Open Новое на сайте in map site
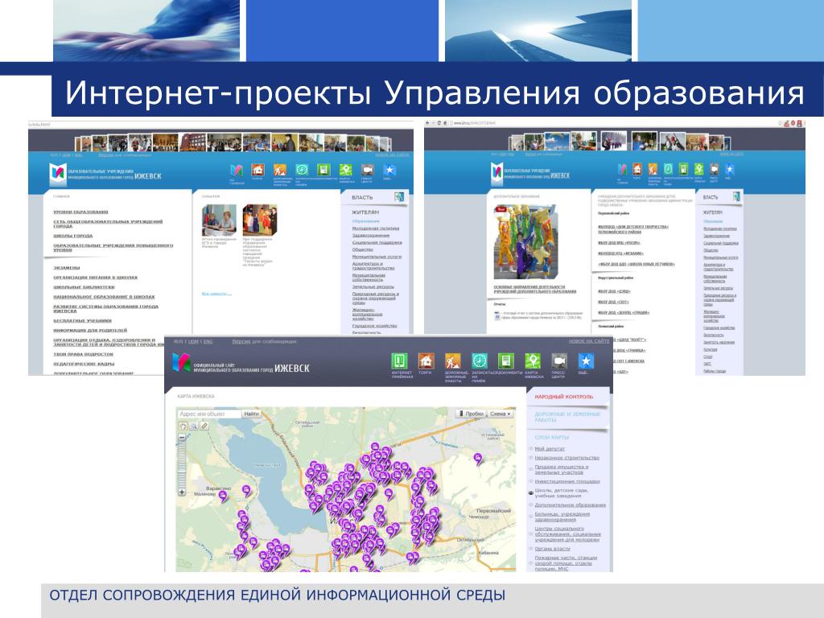Image resolution: width=824 pixels, height=618 pixels. [589, 341]
